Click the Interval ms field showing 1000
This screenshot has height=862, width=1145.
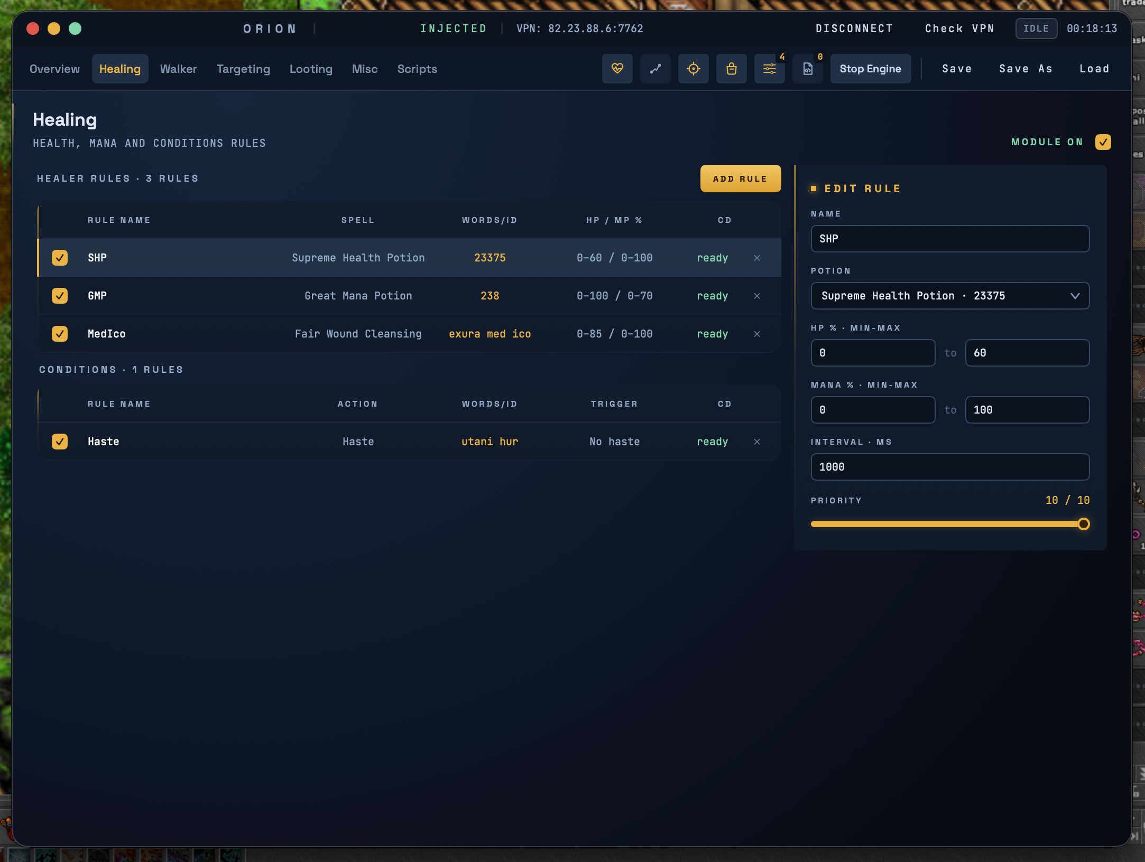tap(950, 467)
